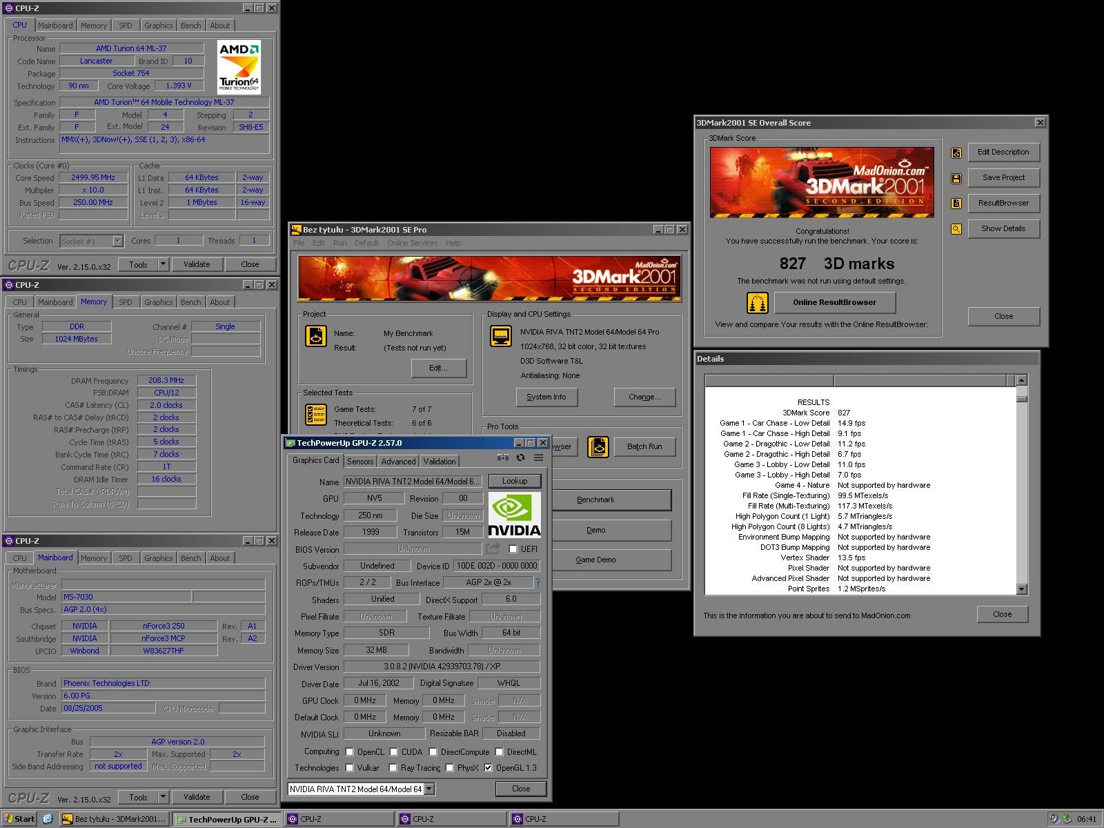
Task: Click the Edit Description document icon
Action: pos(956,153)
